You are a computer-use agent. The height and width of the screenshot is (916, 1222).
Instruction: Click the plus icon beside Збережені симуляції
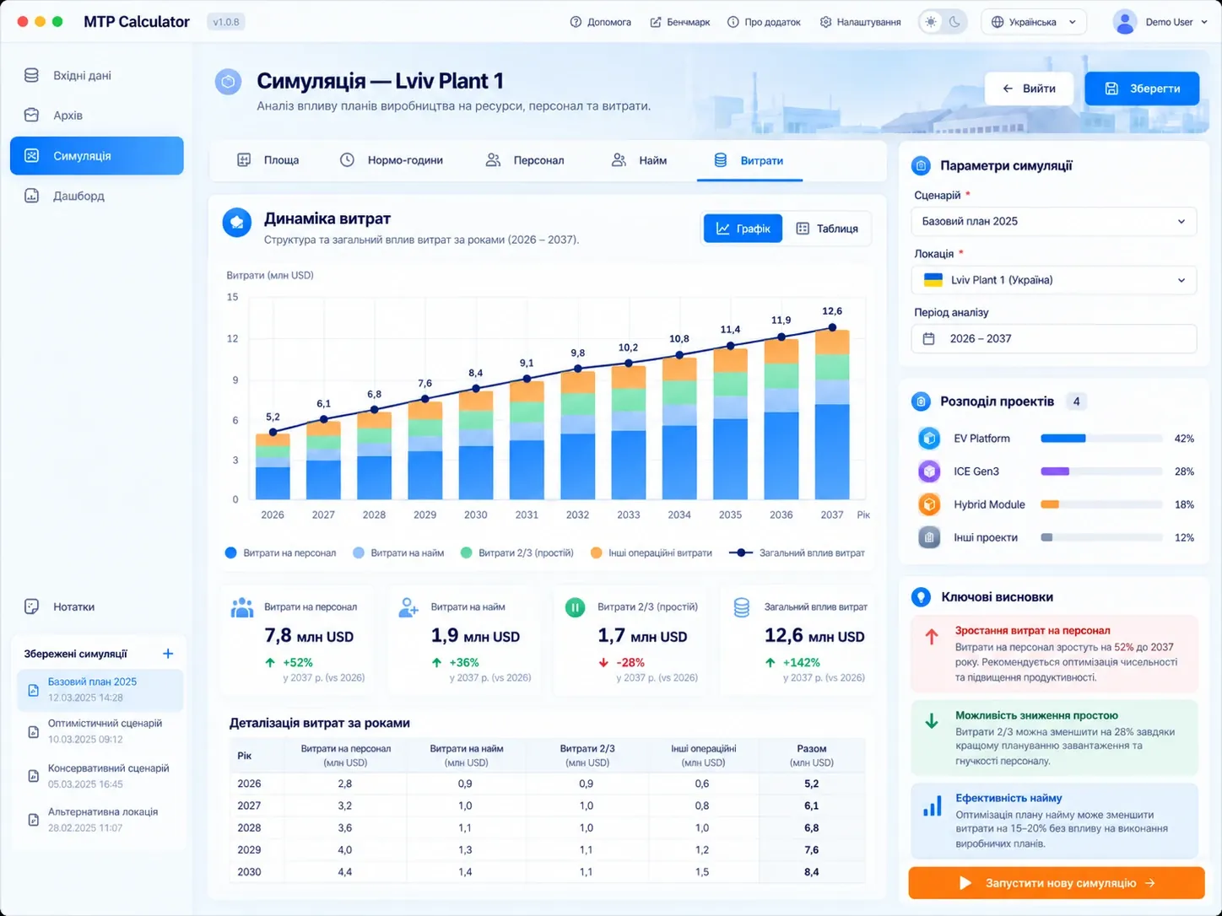coord(168,654)
